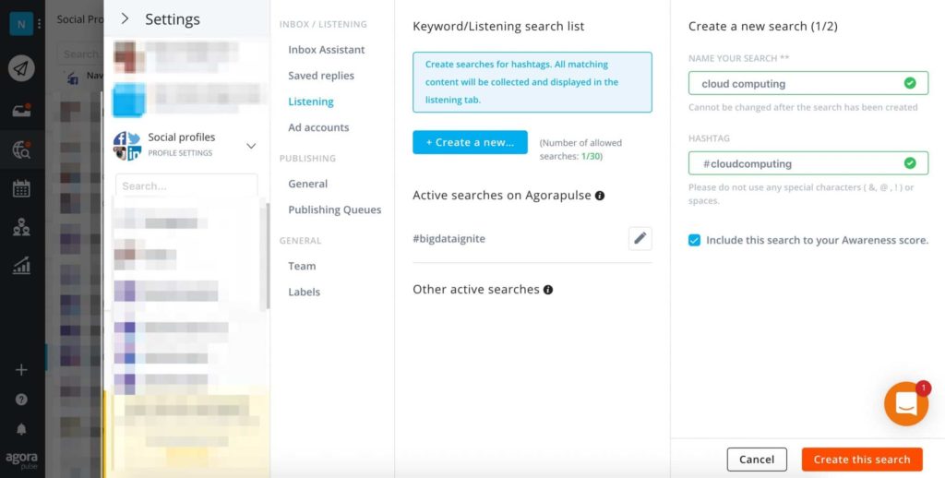Untick Include this search to Awareness score
This screenshot has width=945, height=478.
tap(694, 240)
